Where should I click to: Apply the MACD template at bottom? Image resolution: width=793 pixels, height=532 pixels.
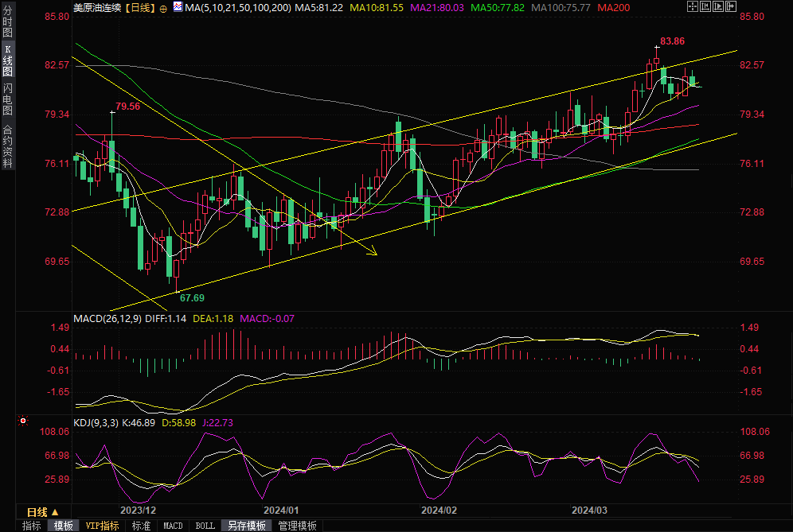click(173, 526)
